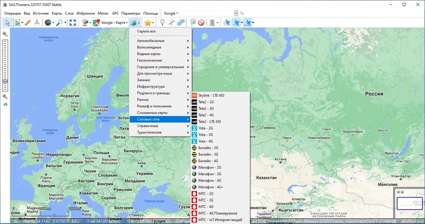Image resolution: width=425 pixels, height=224 pixels.
Task: Enable Мегафон - 4G+ layer
Action: pos(220,187)
